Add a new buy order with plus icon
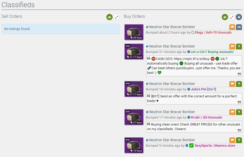This screenshot has width=244, height=157. [x=239, y=17]
